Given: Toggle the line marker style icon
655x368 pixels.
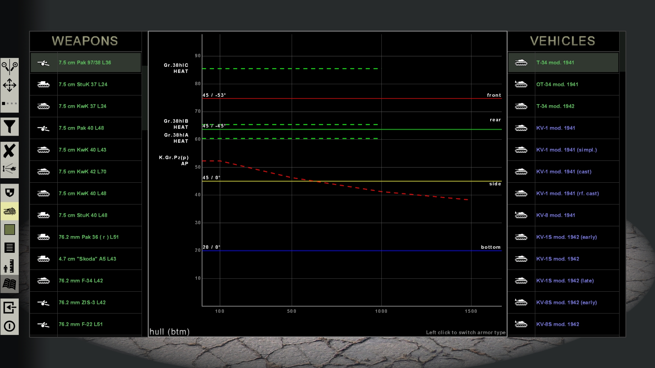Looking at the screenshot, I should [x=10, y=103].
